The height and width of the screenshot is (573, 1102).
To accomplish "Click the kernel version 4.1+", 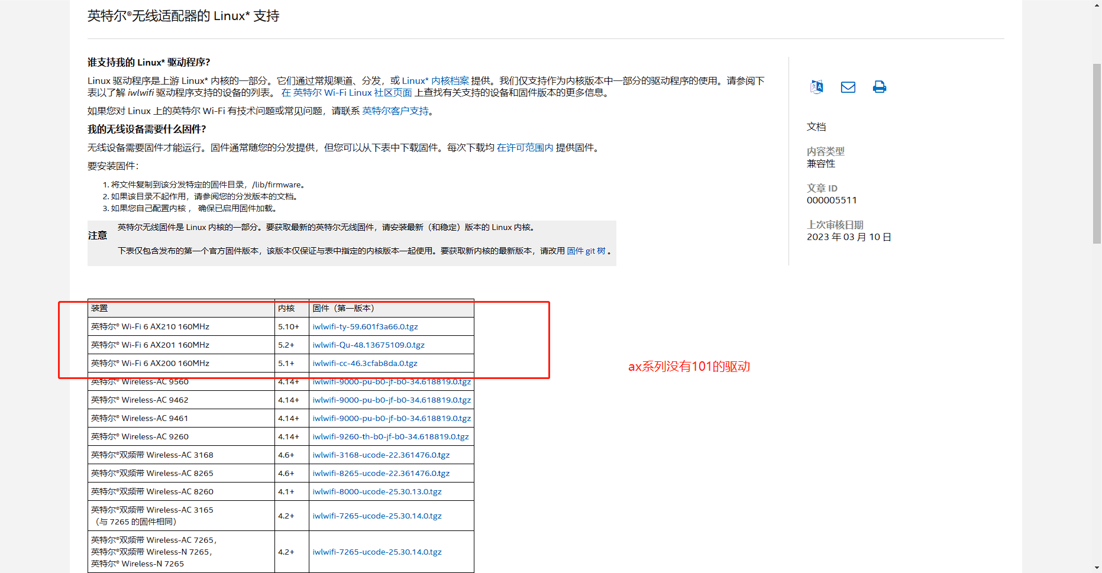I will 286,491.
